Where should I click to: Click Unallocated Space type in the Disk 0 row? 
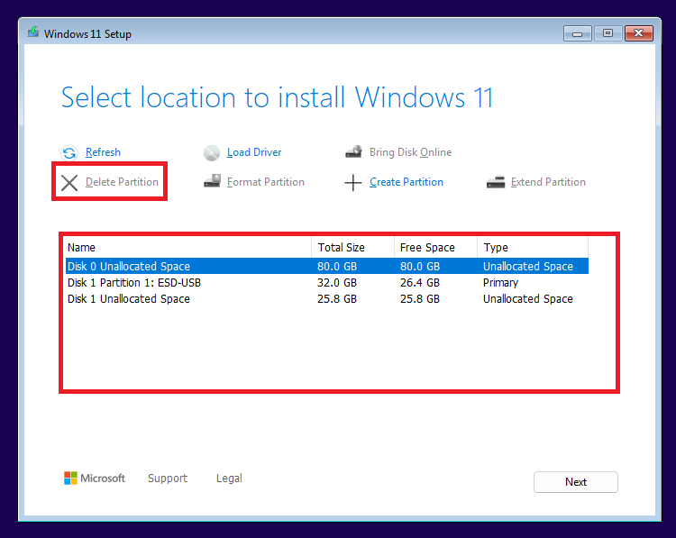[x=528, y=267]
